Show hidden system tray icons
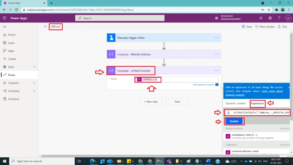The width and height of the screenshot is (293, 165). [x=241, y=161]
